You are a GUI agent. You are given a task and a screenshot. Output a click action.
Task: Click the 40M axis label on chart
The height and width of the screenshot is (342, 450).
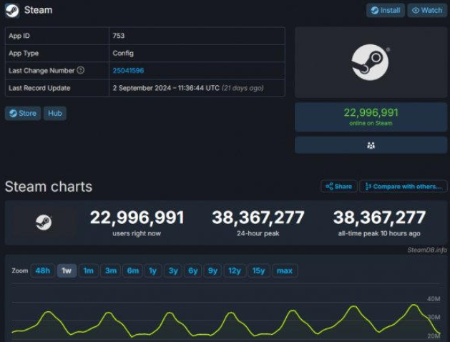(434, 299)
